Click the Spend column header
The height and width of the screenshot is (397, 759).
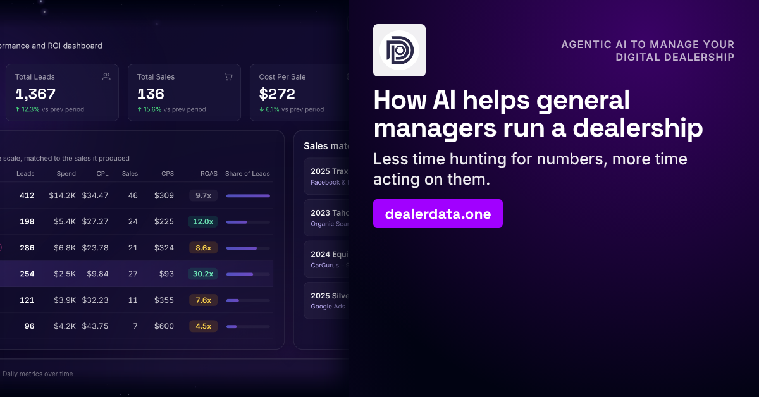point(66,174)
